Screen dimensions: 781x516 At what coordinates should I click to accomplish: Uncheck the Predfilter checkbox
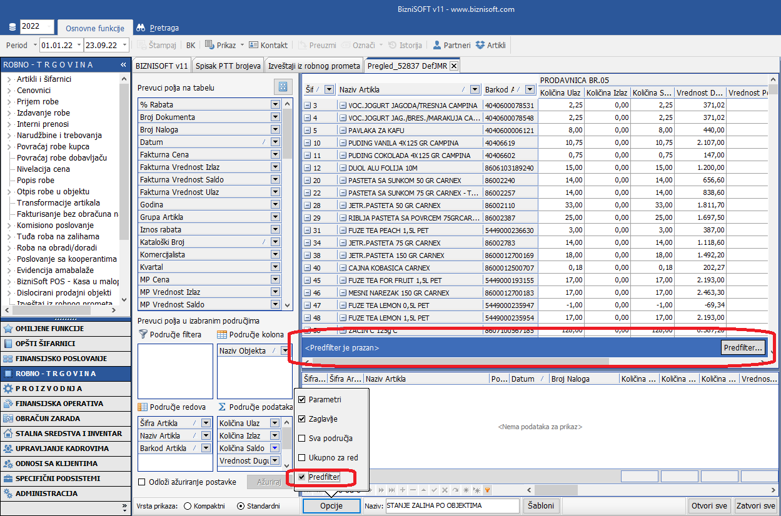click(x=303, y=477)
